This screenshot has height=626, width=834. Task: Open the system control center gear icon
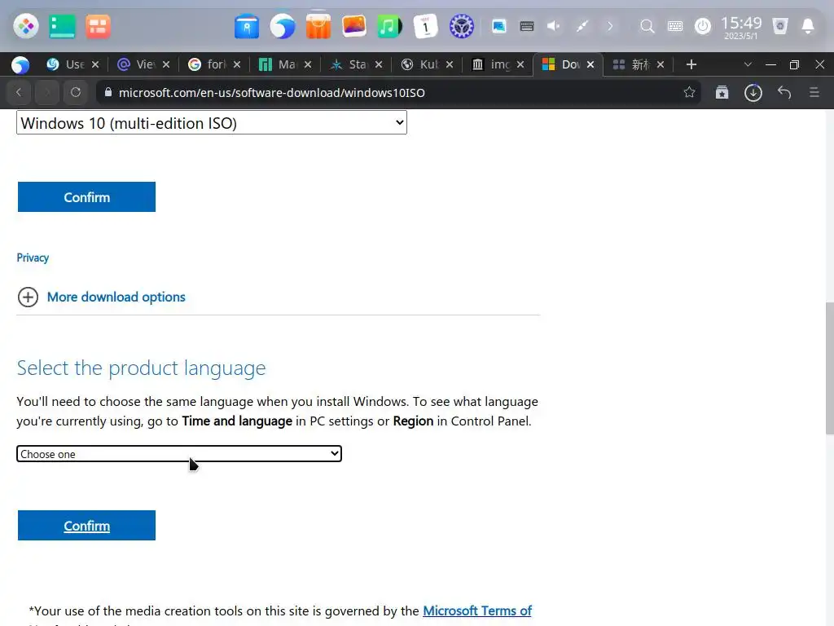(461, 26)
